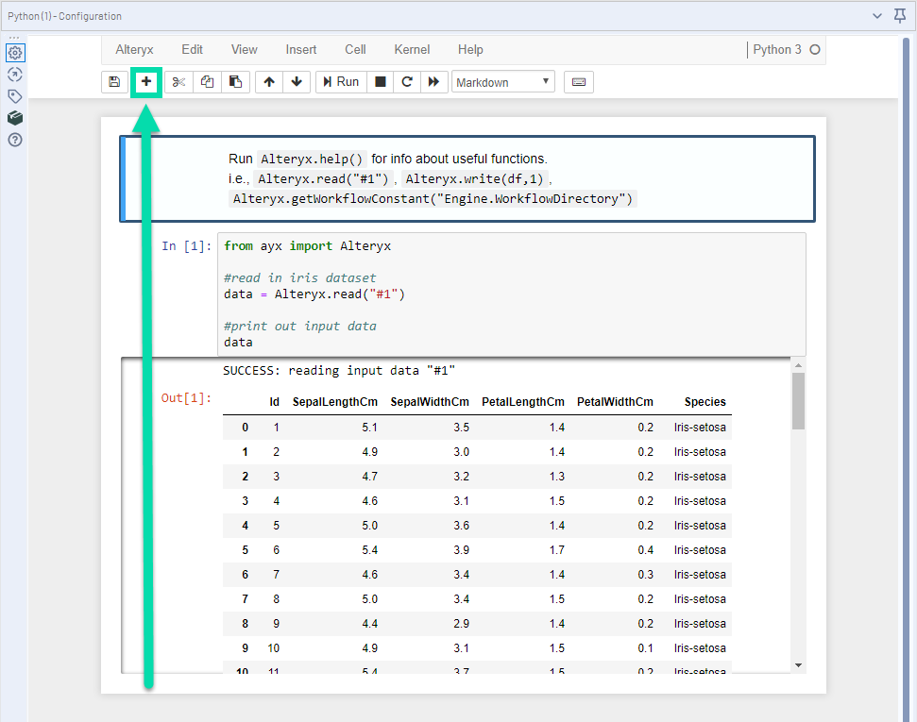Expand the Configuration window dropdown chevron
The width and height of the screenshot is (917, 722).
[x=877, y=16]
